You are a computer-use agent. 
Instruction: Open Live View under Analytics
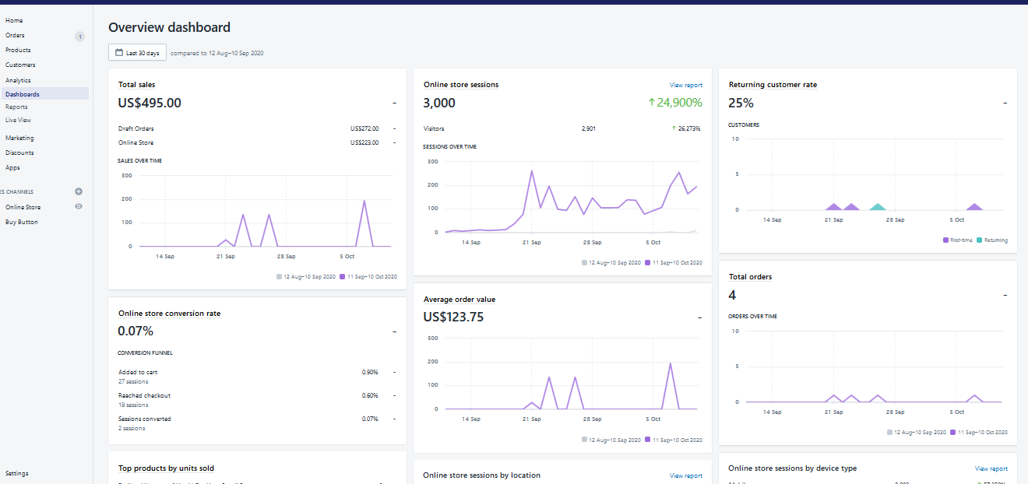click(x=18, y=120)
